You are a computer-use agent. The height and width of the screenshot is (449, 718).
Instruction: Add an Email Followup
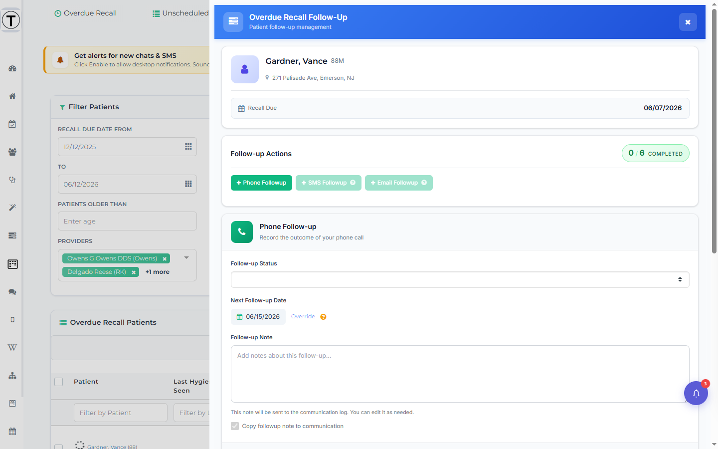pos(399,183)
